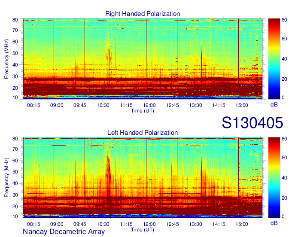Click the Left Handed Polarization spectrogram plot

pos(143,178)
